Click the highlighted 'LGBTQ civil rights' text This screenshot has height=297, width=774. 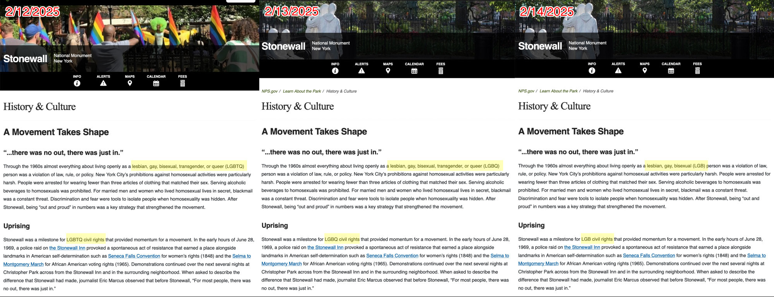[86, 239]
